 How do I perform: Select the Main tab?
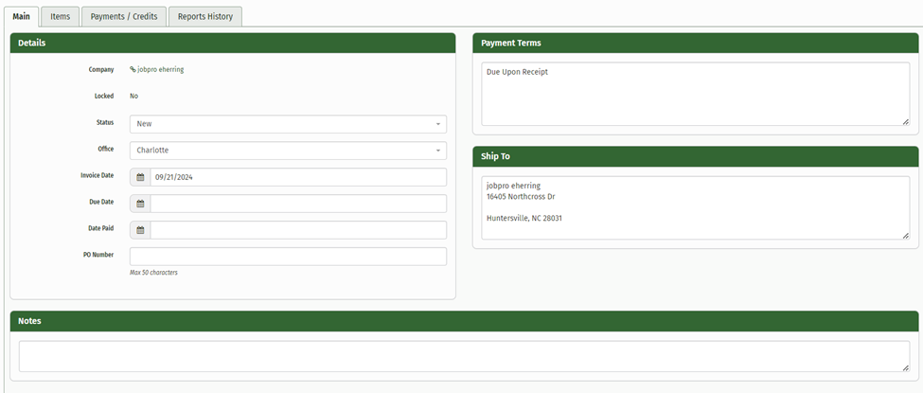[x=21, y=16]
